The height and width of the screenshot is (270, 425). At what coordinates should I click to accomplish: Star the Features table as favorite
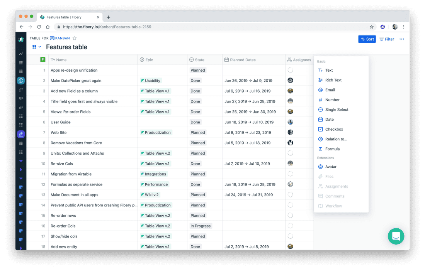75,38
